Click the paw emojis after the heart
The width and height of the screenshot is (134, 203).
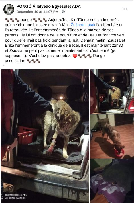pyautogui.click(x=84, y=56)
